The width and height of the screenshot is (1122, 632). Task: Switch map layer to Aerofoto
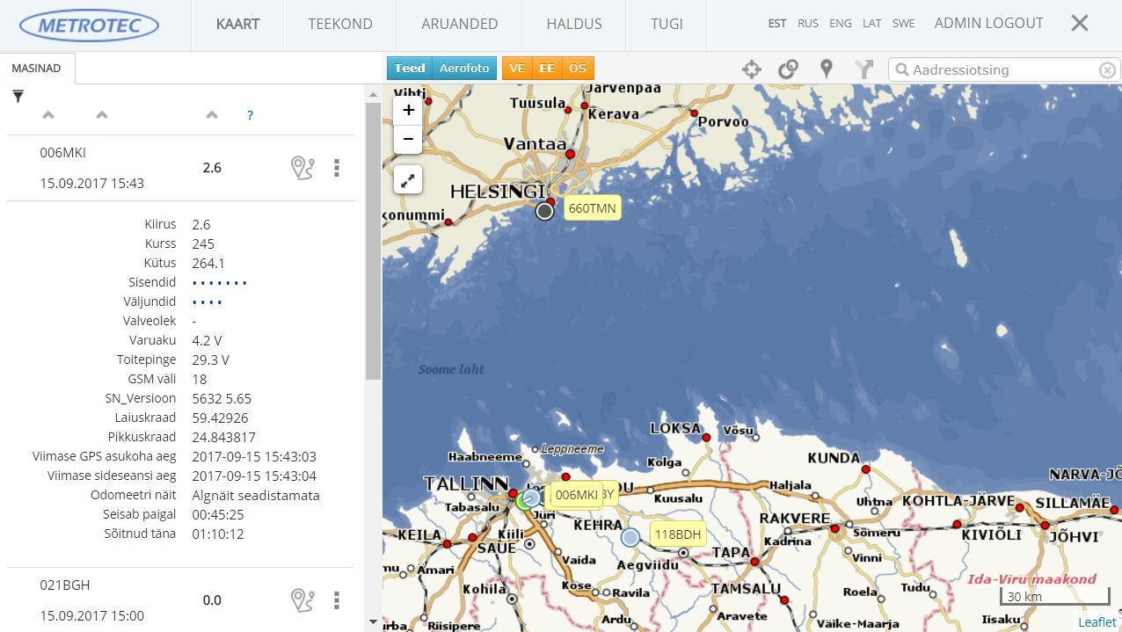tap(464, 69)
